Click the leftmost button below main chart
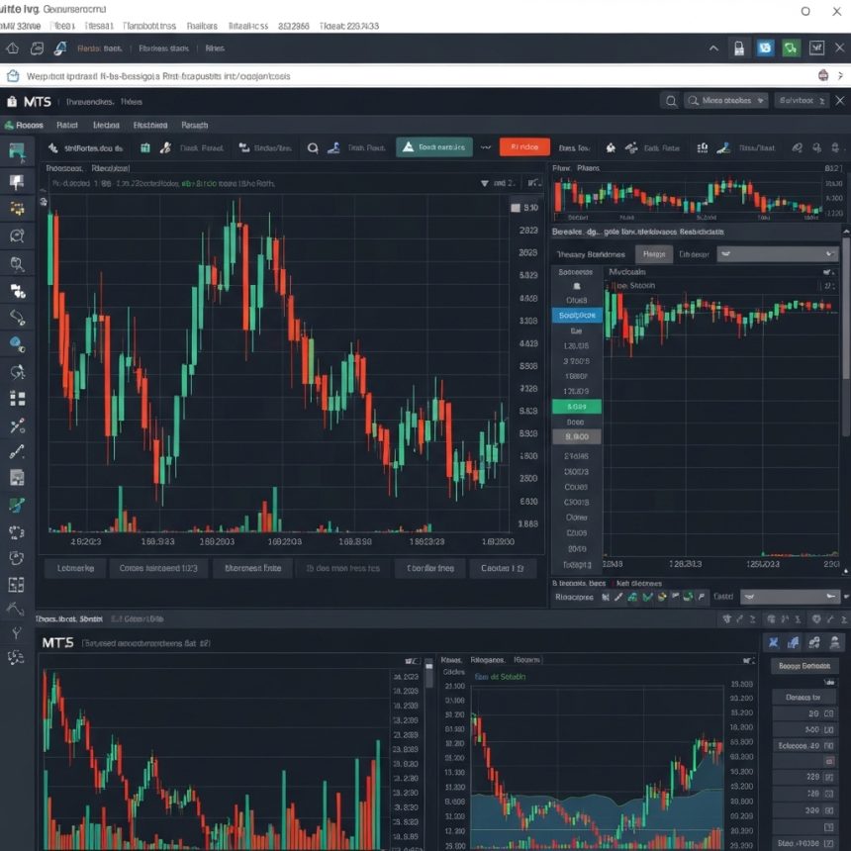 point(75,569)
